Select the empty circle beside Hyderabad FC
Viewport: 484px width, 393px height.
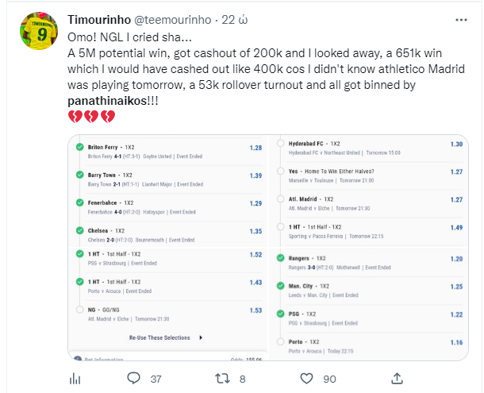[282, 144]
